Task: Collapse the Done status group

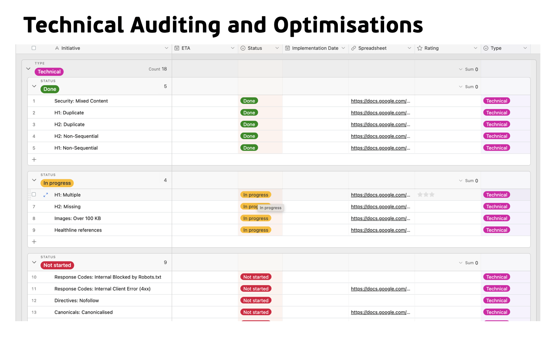Action: [x=34, y=86]
